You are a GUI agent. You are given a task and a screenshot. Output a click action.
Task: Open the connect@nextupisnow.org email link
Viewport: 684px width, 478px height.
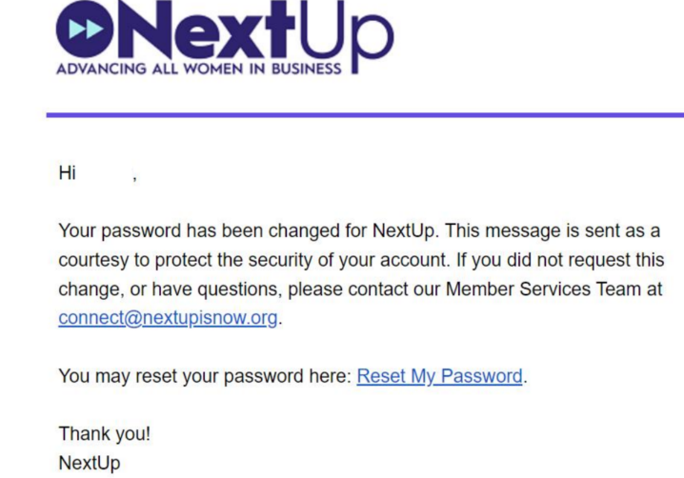(x=168, y=318)
